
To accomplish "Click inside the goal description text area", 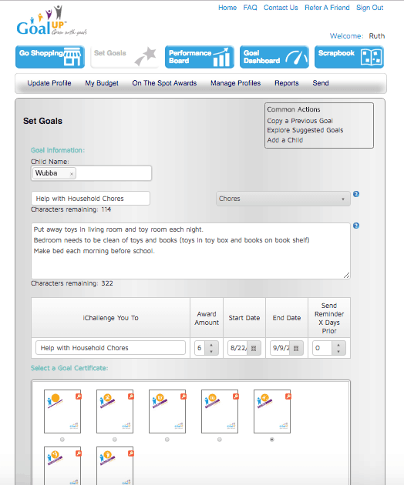I will pos(190,251).
